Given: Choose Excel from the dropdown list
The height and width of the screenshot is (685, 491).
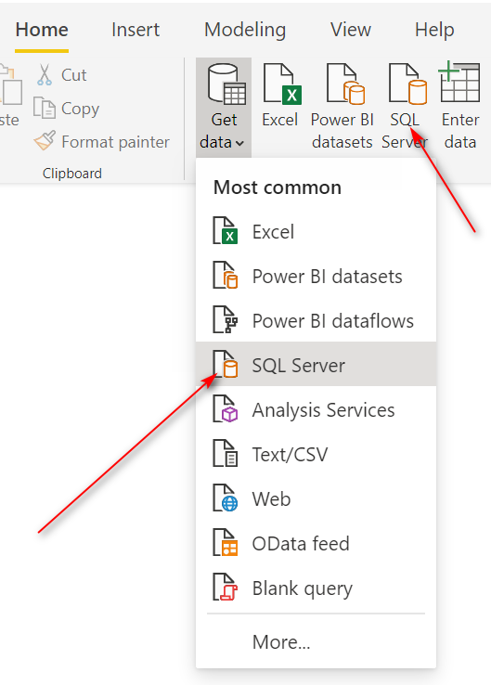Looking at the screenshot, I should (316, 231).
